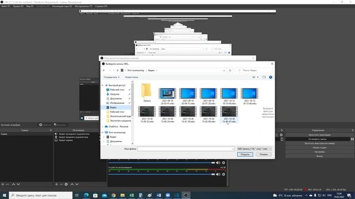The image size is (355, 199).
Task: Go up one folder level in dialog
Action: (x=118, y=70)
